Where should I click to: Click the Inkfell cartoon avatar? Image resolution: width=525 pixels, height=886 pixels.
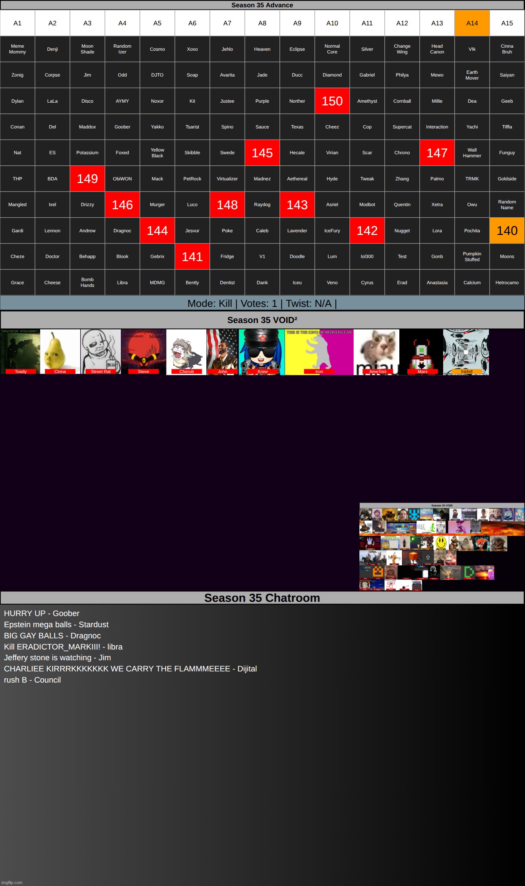point(466,351)
